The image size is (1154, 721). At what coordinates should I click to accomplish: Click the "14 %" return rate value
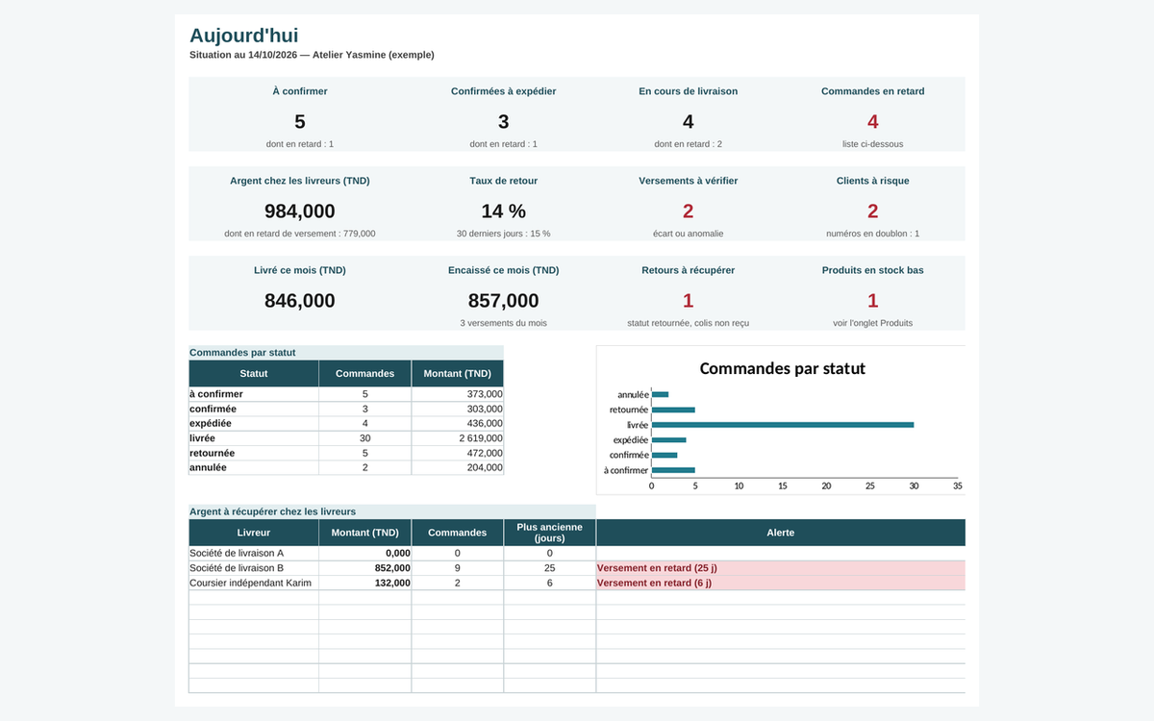click(504, 211)
